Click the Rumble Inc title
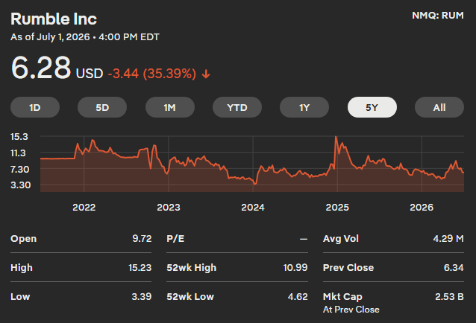 54,19
